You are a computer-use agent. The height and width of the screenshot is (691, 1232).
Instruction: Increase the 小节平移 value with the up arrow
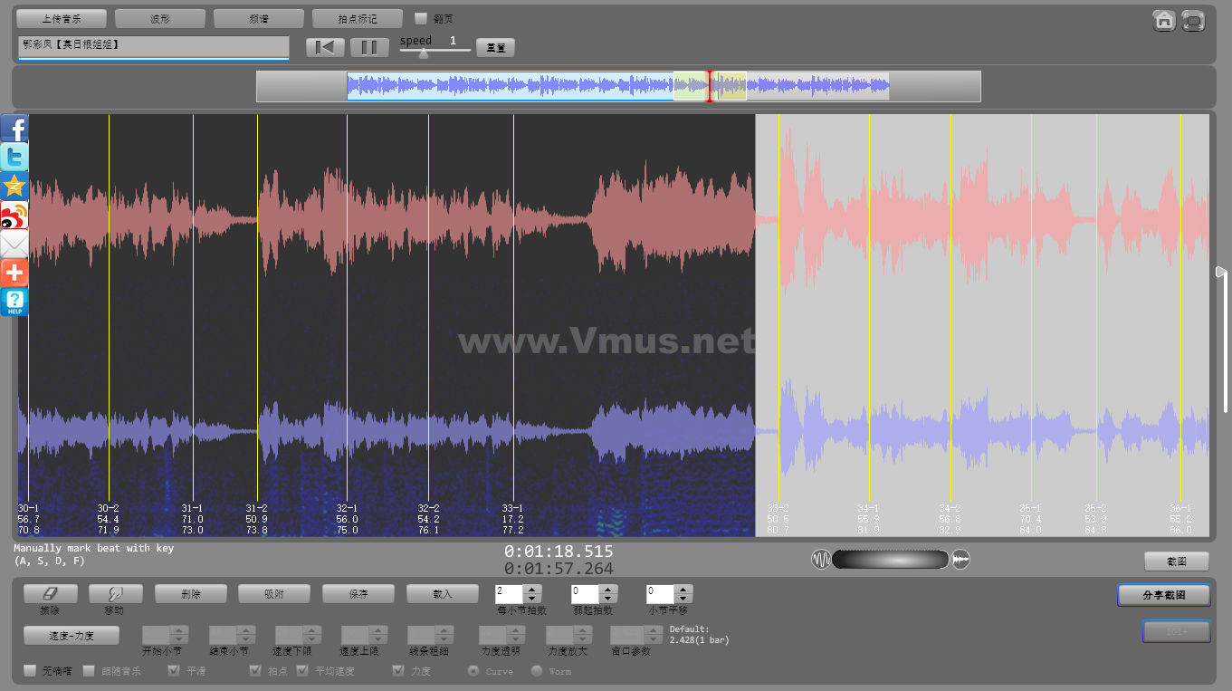[683, 590]
